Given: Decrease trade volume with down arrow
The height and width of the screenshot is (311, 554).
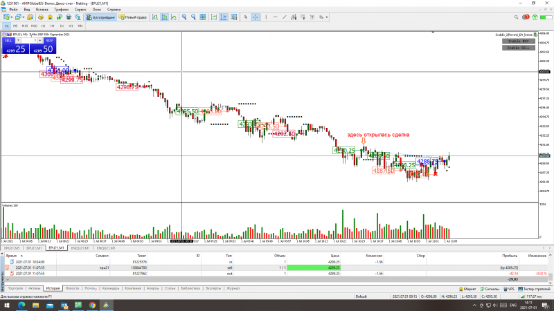Looking at the screenshot, I should pos(18,41).
